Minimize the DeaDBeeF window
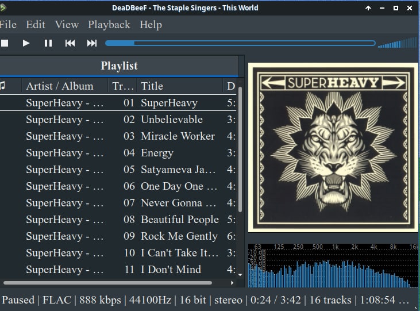The height and width of the screenshot is (311, 420). pyautogui.click(x=382, y=8)
